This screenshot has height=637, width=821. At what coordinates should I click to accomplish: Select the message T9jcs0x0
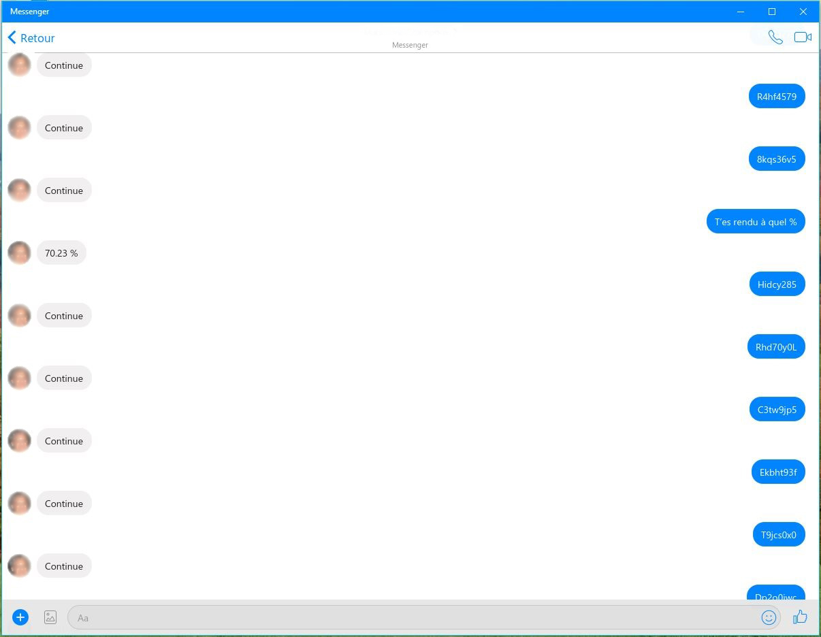[779, 535]
